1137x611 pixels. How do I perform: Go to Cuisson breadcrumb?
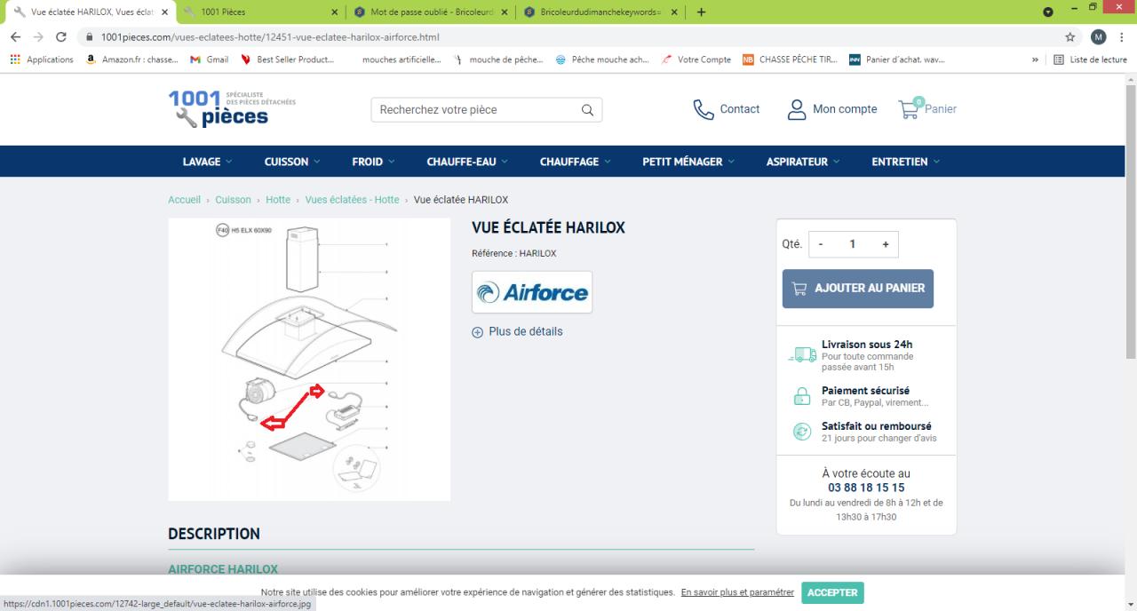coord(233,200)
